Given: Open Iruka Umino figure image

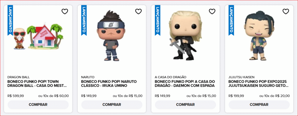Looking at the screenshot, I should point(111,36).
